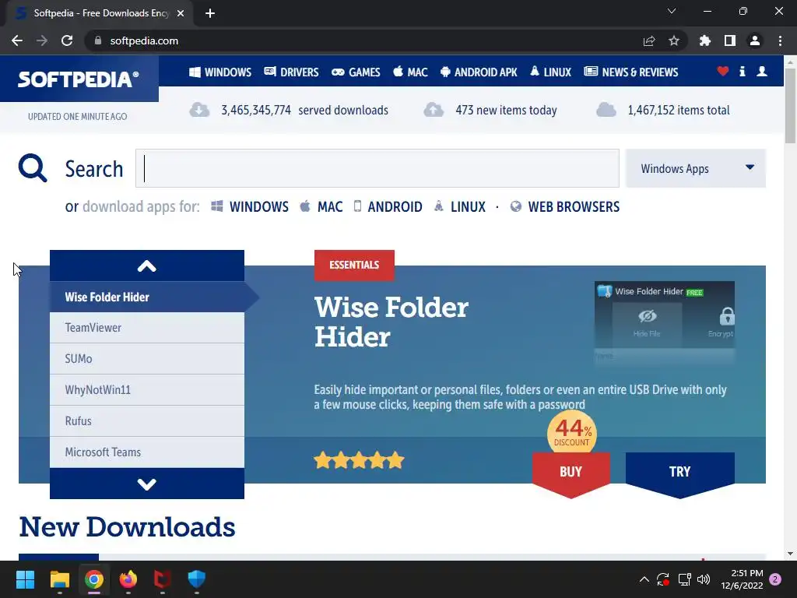Toggle Chrome side panel icon
Image resolution: width=797 pixels, height=598 pixels.
pyautogui.click(x=730, y=40)
